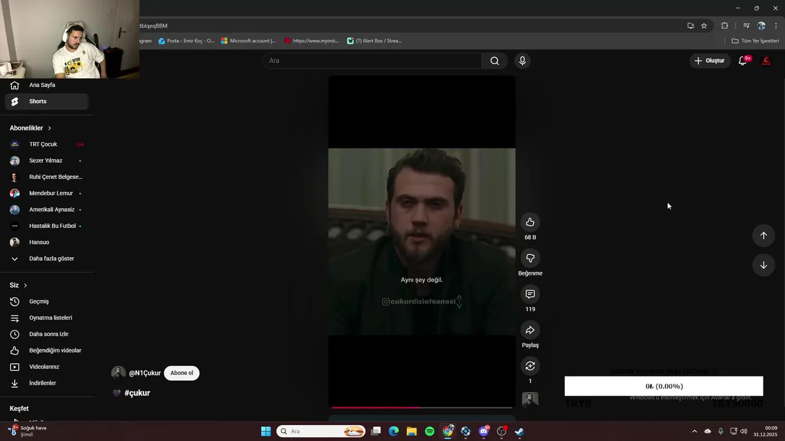Screen dimensions: 785x441
Task: Click the N1Çukur channel avatar
Action: coord(118,373)
